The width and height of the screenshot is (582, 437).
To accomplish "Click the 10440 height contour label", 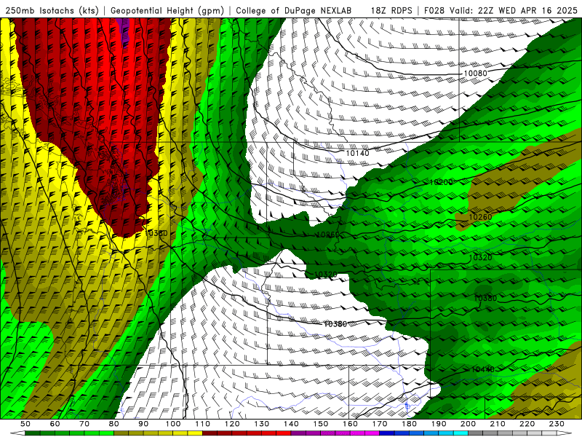I will (483, 369).
